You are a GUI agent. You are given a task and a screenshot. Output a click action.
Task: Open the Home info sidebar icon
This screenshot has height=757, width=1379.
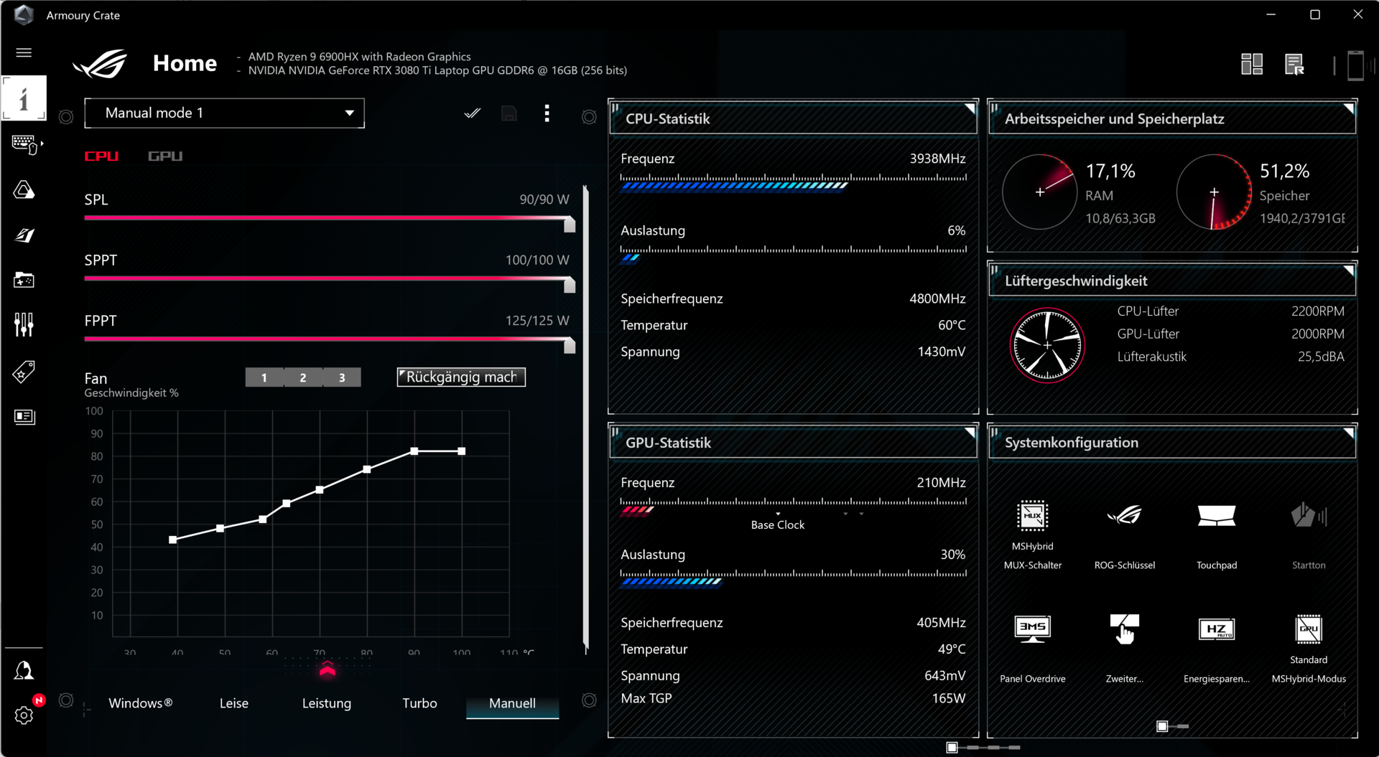pyautogui.click(x=24, y=98)
